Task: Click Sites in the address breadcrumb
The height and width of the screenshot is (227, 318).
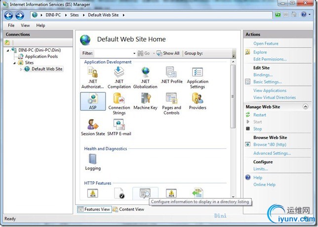Action: pyautogui.click(x=75, y=15)
